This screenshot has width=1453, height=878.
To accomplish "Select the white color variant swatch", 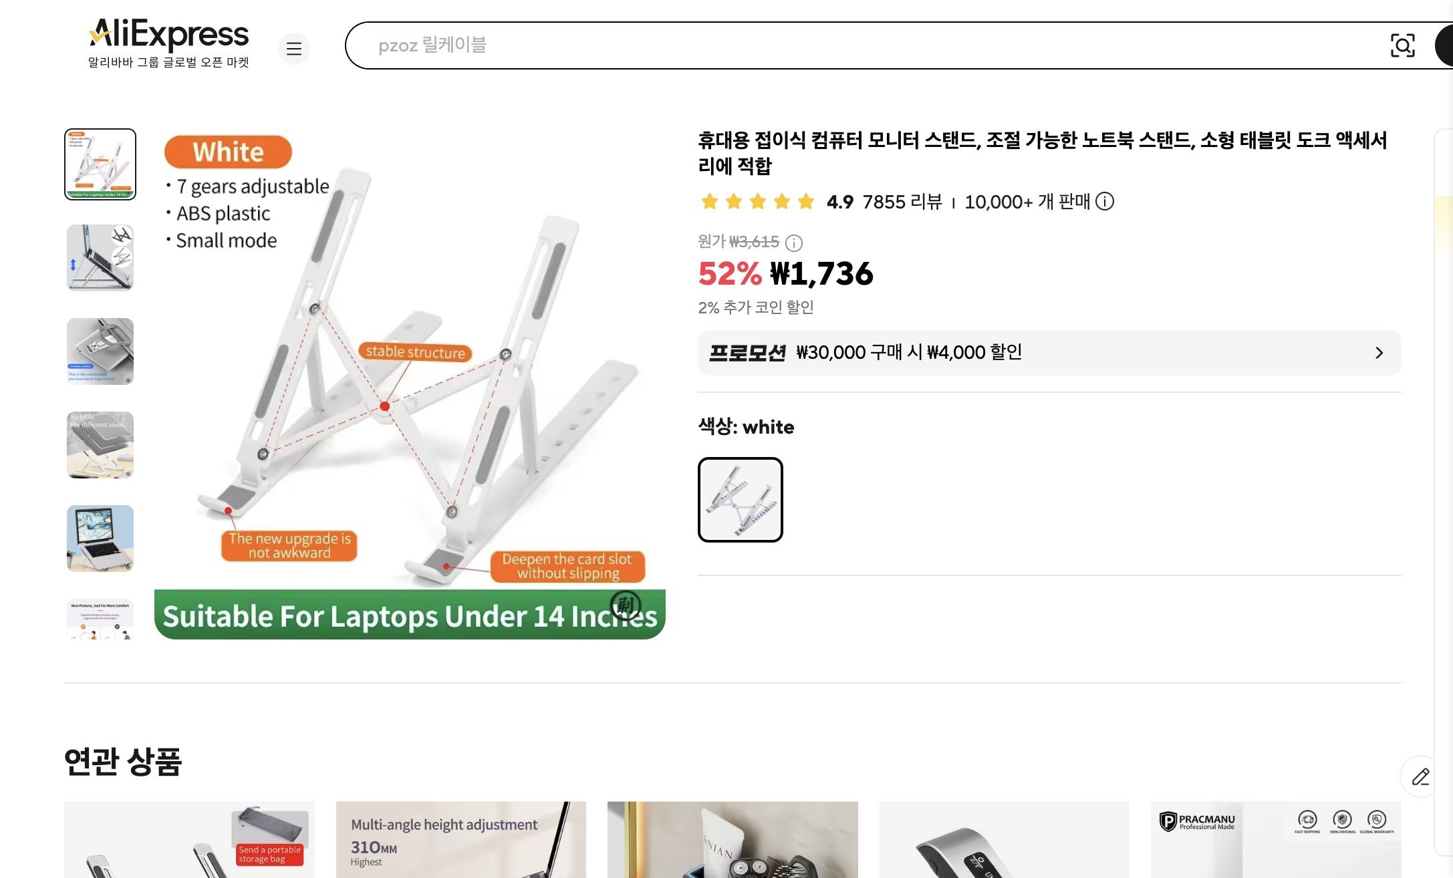I will (740, 500).
